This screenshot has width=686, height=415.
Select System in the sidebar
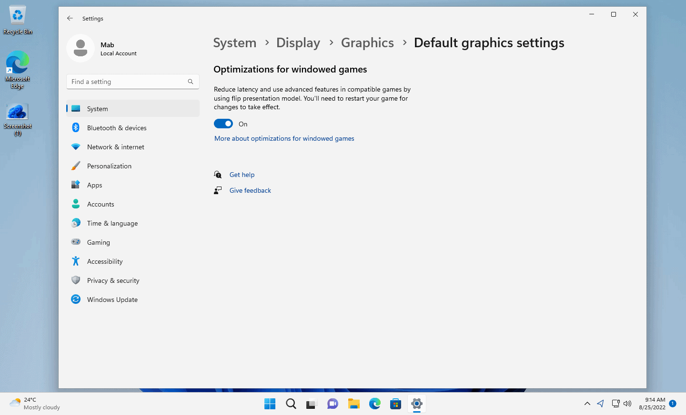click(97, 108)
